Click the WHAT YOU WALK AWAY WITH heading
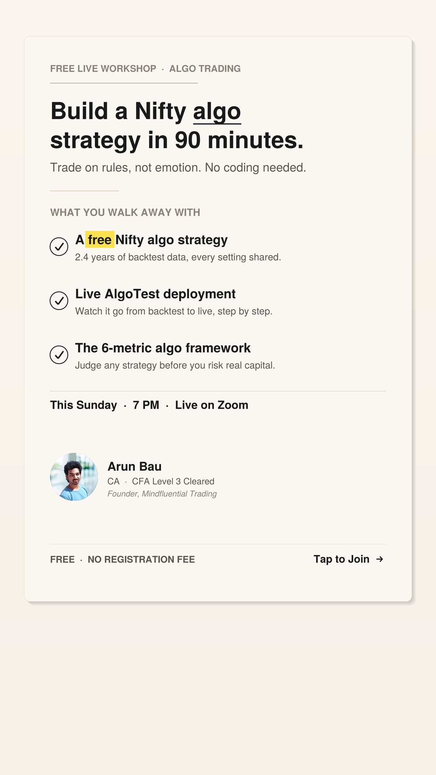Screen dimensions: 436x775 [x=125, y=212]
